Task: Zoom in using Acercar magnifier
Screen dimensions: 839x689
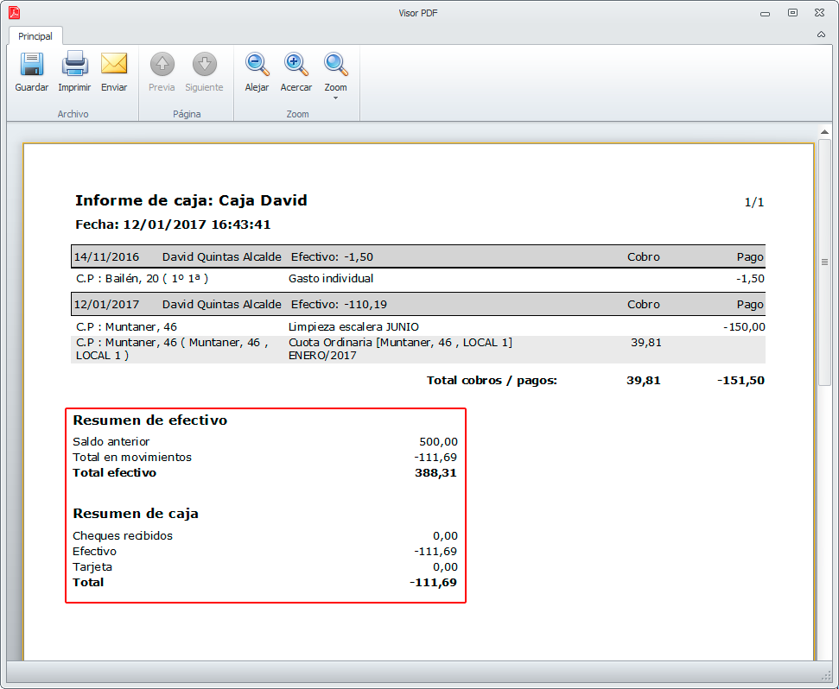Action: coord(296,65)
